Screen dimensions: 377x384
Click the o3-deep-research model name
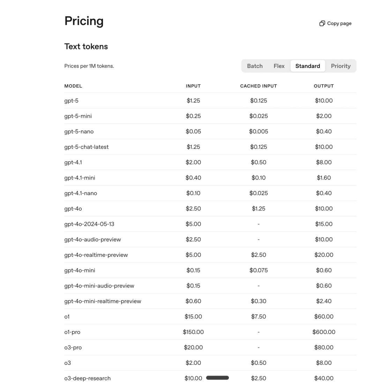point(87,378)
